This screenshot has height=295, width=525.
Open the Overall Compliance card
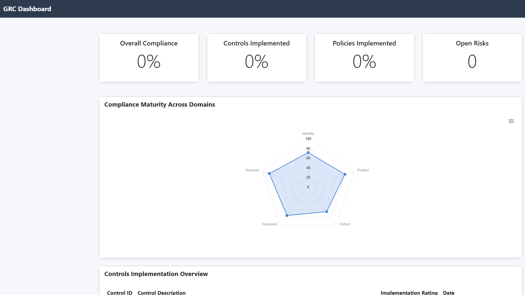(149, 58)
